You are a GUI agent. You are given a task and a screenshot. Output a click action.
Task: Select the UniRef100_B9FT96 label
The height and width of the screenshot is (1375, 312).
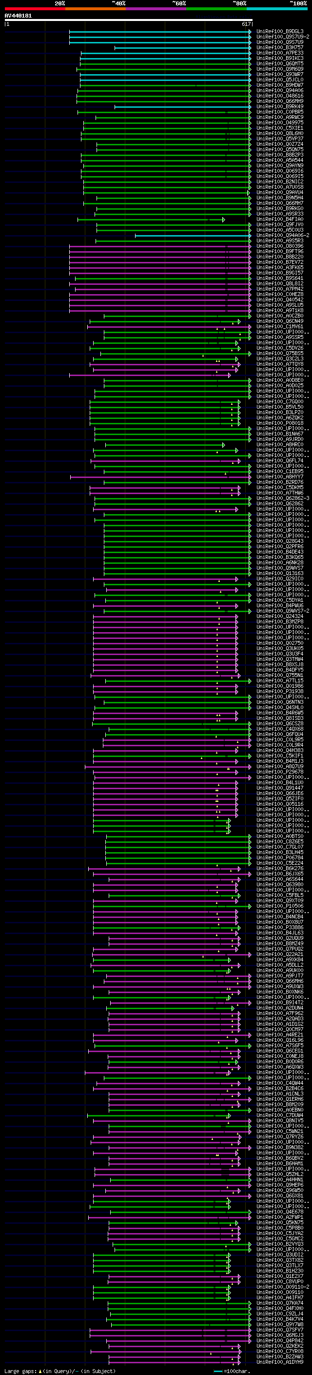[280, 251]
